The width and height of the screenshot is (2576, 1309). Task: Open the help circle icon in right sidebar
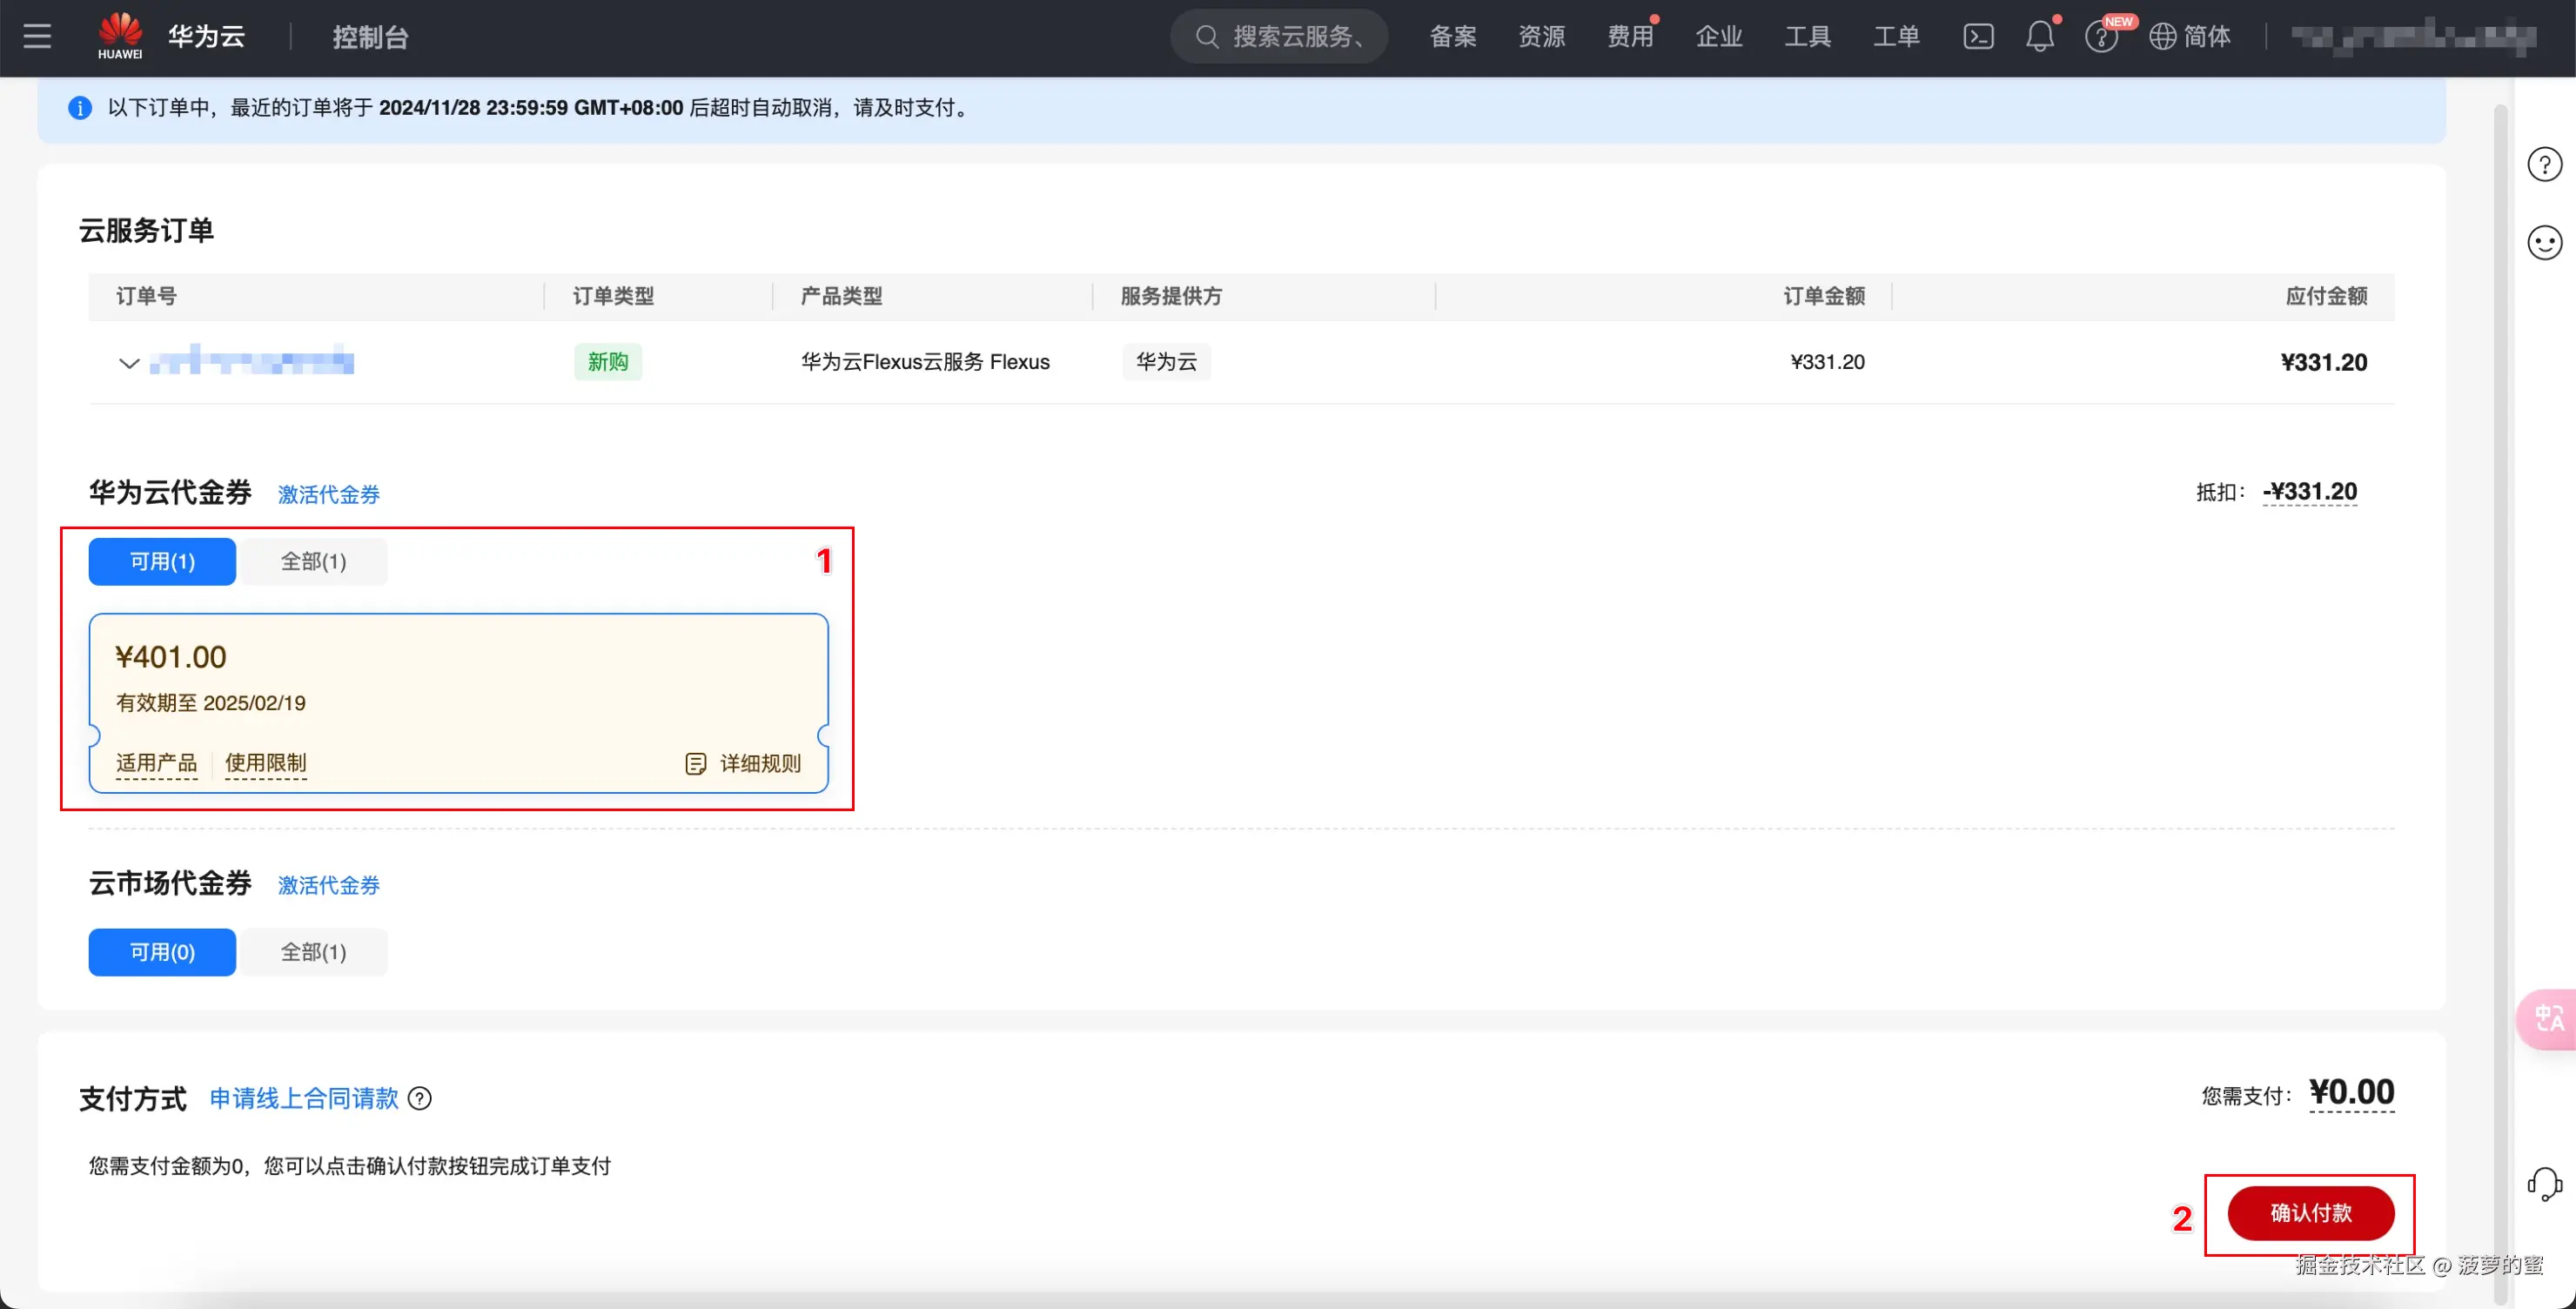coord(2545,164)
